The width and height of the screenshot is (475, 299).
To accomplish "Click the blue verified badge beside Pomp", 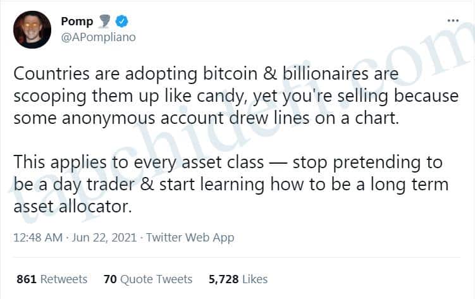I will click(x=122, y=22).
